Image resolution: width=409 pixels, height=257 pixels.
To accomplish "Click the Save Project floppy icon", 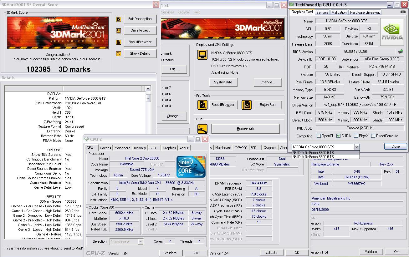I will (x=119, y=31).
